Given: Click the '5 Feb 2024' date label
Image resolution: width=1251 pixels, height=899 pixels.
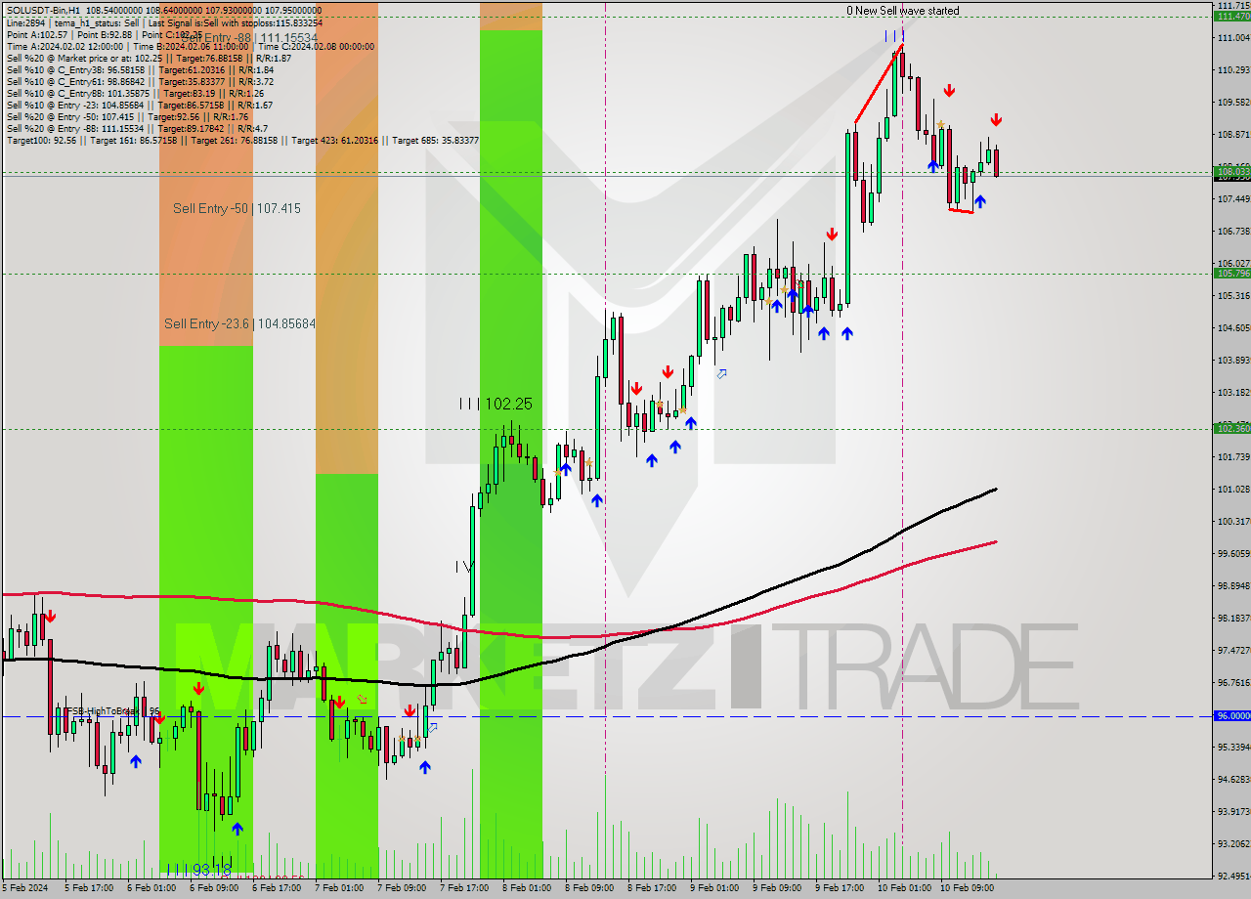Looking at the screenshot, I should [x=26, y=888].
